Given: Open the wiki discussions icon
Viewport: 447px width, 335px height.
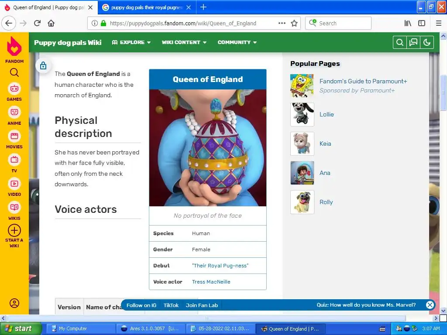Looking at the screenshot, I should (x=413, y=42).
